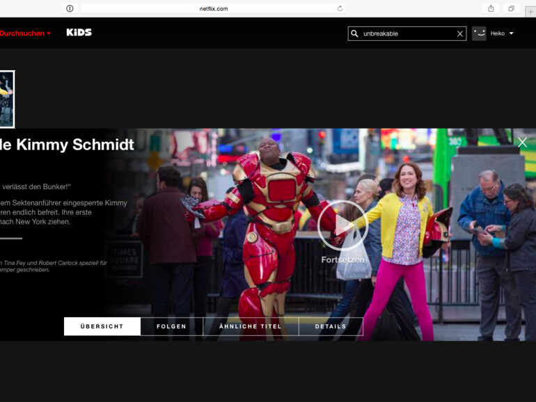Image resolution: width=536 pixels, height=402 pixels.
Task: Expand the Heiko profile menu arrow
Action: click(512, 33)
